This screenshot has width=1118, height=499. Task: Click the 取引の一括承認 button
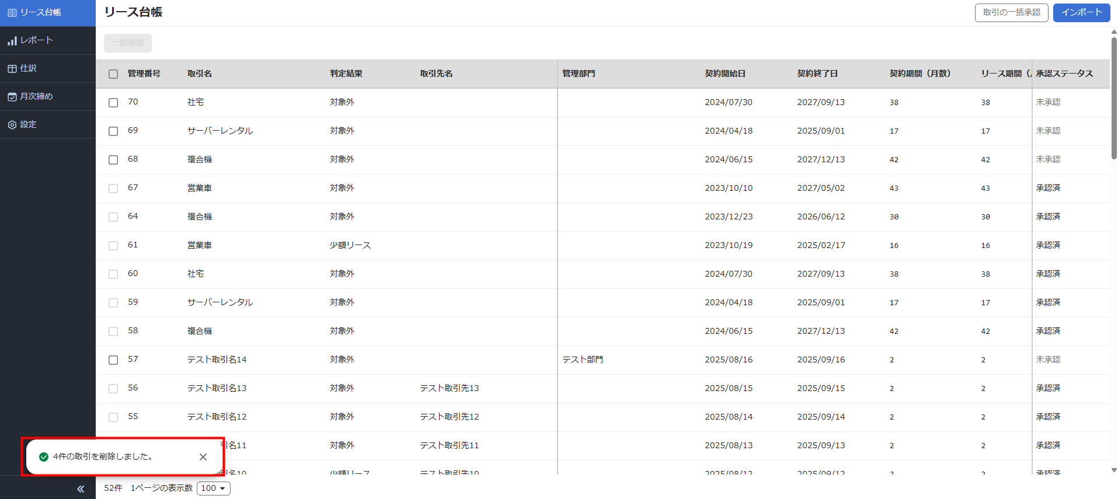click(x=1011, y=12)
